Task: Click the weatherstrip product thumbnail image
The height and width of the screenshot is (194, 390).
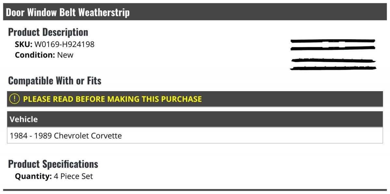Action: point(333,55)
